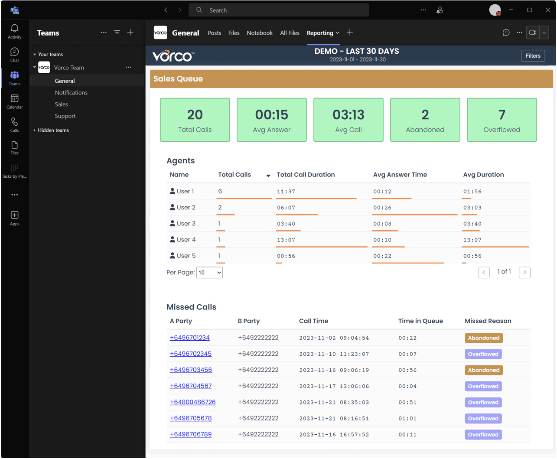Click the Total Call Duration column header
The width and height of the screenshot is (557, 459).
click(306, 175)
